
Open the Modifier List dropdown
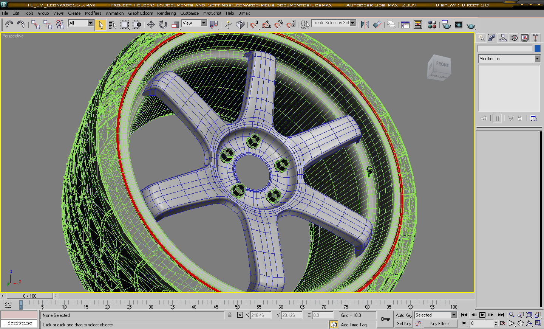pos(509,59)
